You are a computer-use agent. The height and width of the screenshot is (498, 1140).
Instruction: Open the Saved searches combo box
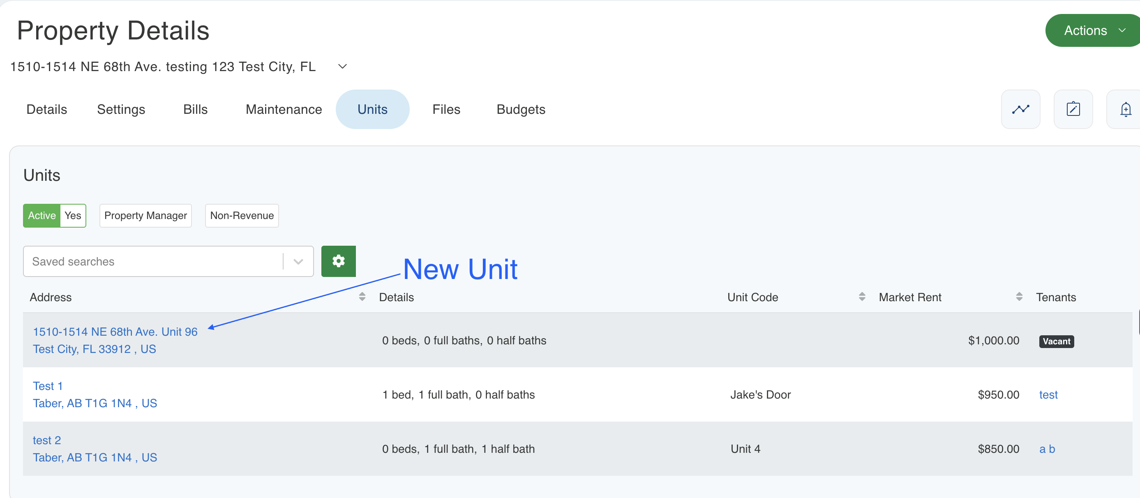point(168,261)
